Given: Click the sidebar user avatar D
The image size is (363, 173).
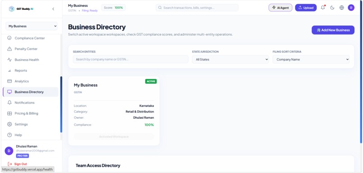Looking at the screenshot, I should tap(9, 151).
